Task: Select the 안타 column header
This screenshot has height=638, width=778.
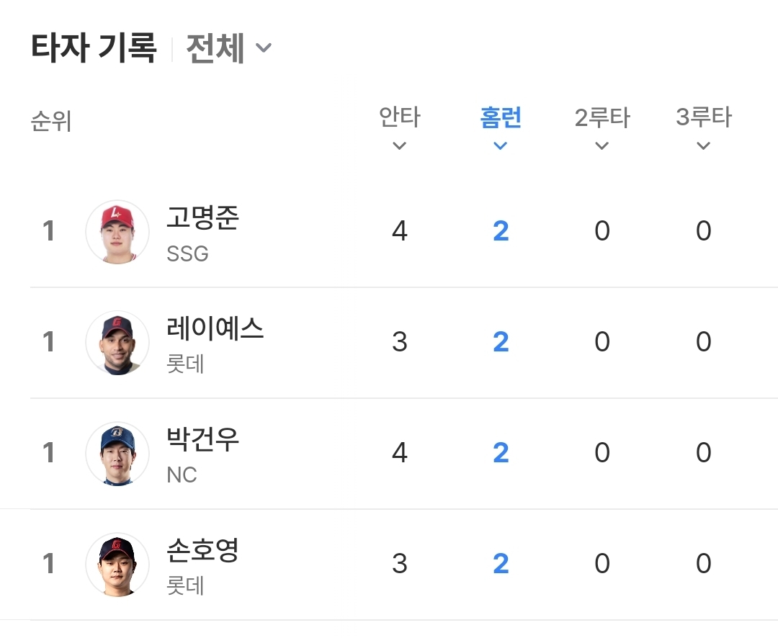Action: pyautogui.click(x=400, y=117)
